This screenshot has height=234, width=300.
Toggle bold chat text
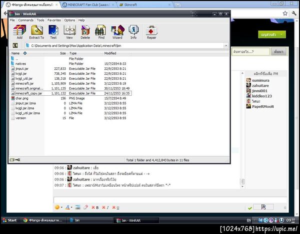95,208
